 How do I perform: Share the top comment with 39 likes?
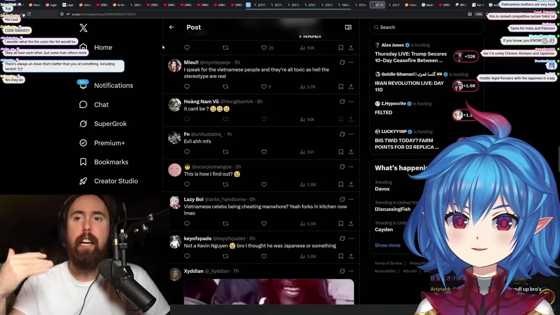tap(351, 48)
